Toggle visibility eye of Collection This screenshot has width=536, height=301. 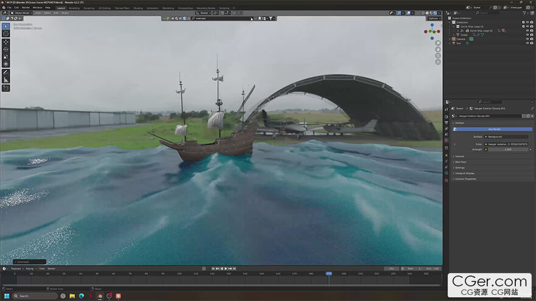[x=527, y=22]
